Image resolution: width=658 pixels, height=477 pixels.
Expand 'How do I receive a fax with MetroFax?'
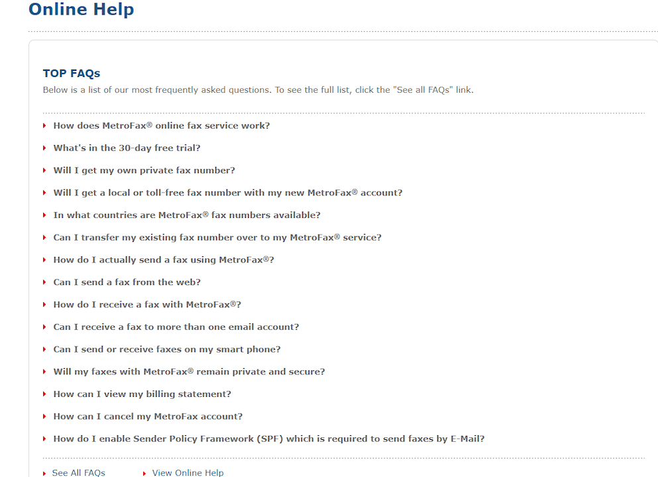147,305
